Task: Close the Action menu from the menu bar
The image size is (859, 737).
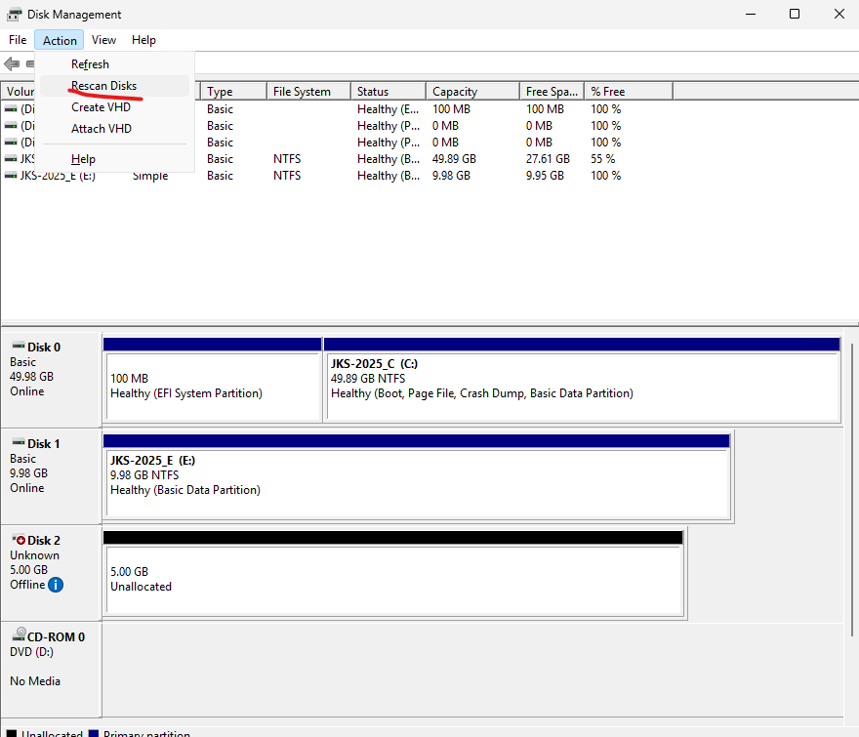Action: click(60, 41)
